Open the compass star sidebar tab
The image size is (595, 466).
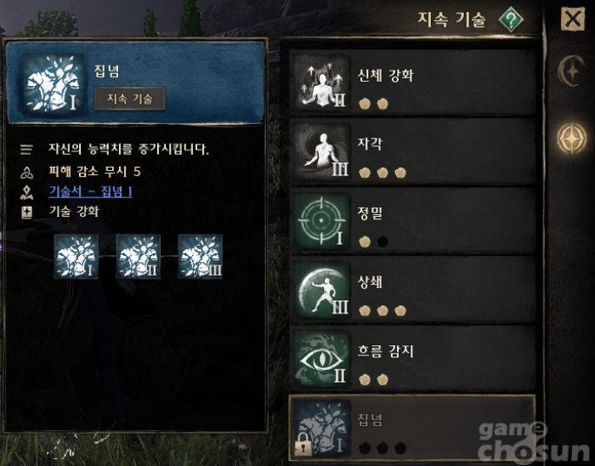(x=571, y=138)
